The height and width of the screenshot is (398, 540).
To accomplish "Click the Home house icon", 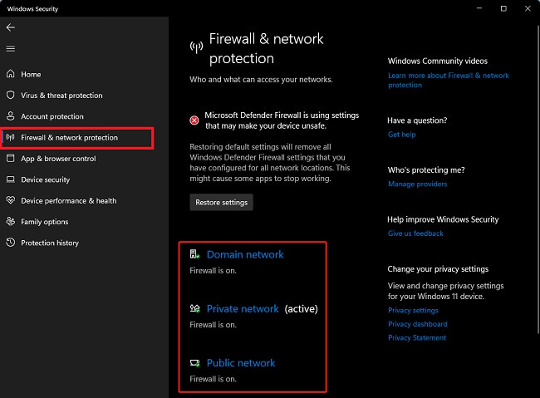I will (11, 74).
